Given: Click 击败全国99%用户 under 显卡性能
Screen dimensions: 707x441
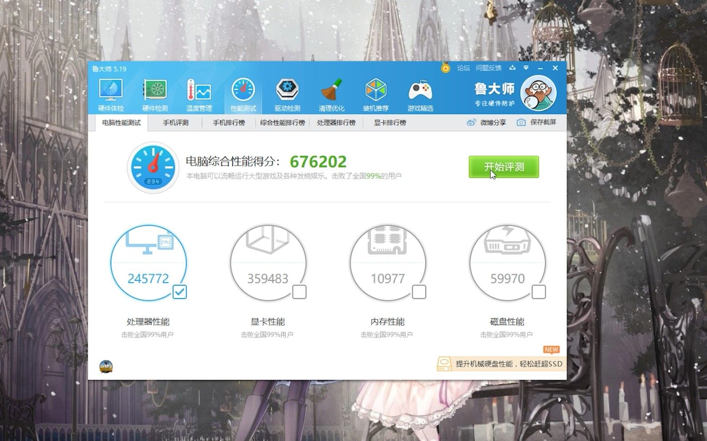Looking at the screenshot, I should pyautogui.click(x=267, y=335).
